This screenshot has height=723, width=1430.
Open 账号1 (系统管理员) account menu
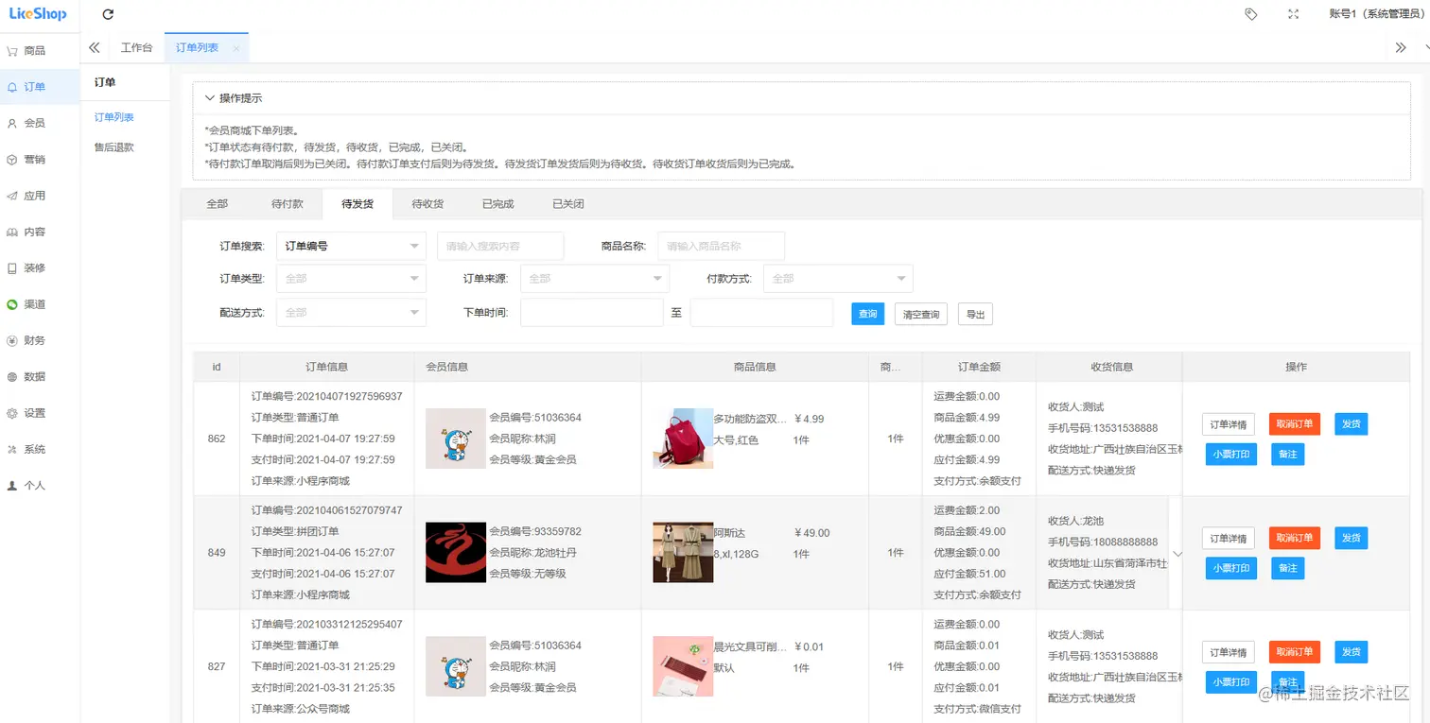point(1374,14)
